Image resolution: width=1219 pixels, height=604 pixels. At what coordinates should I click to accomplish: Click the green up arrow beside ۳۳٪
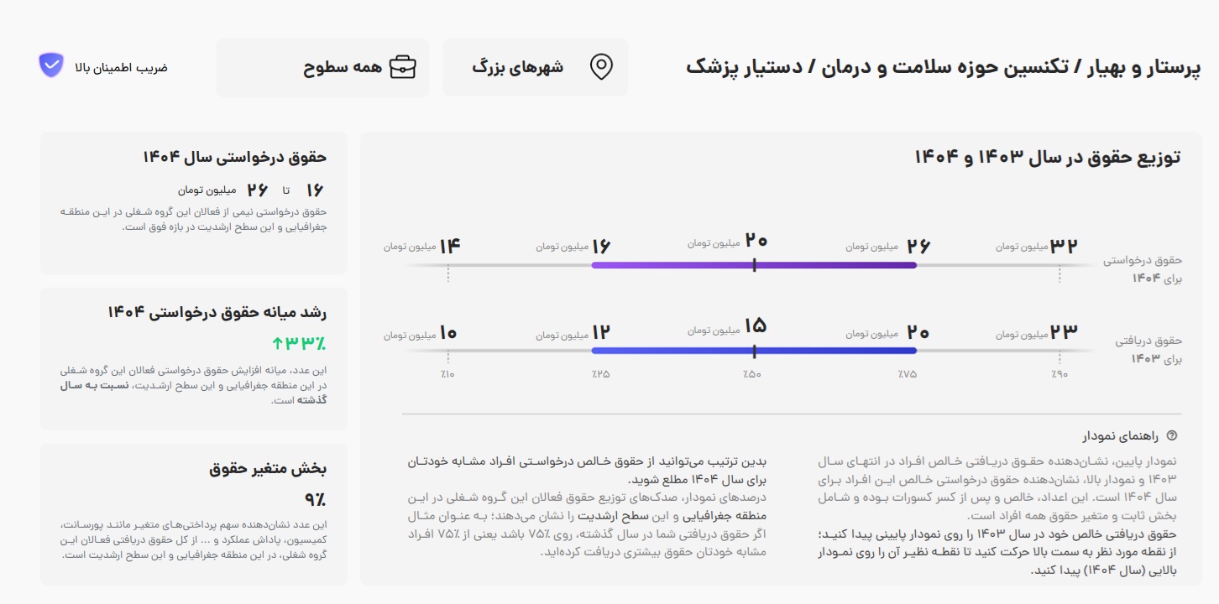277,343
